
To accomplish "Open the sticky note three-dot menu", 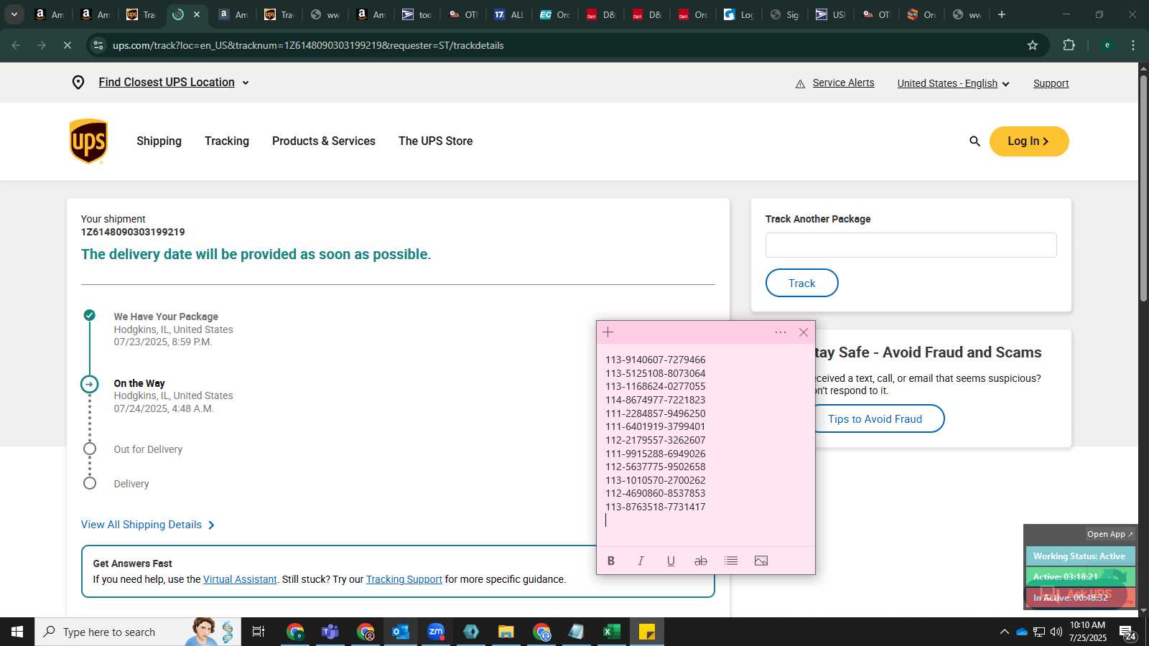I will coord(781,332).
